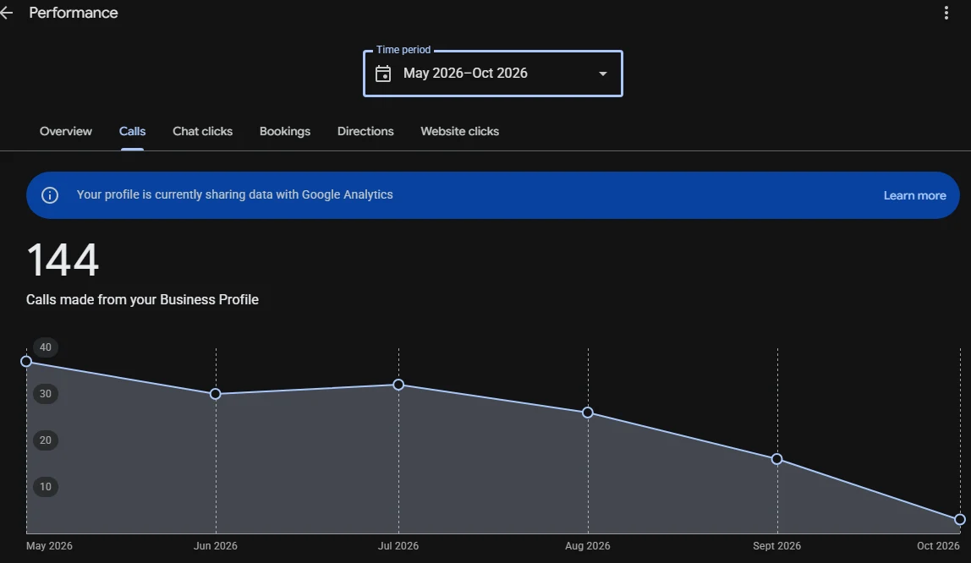Go back with the left arrow icon
Viewport: 971px width, 563px height.
(6, 13)
